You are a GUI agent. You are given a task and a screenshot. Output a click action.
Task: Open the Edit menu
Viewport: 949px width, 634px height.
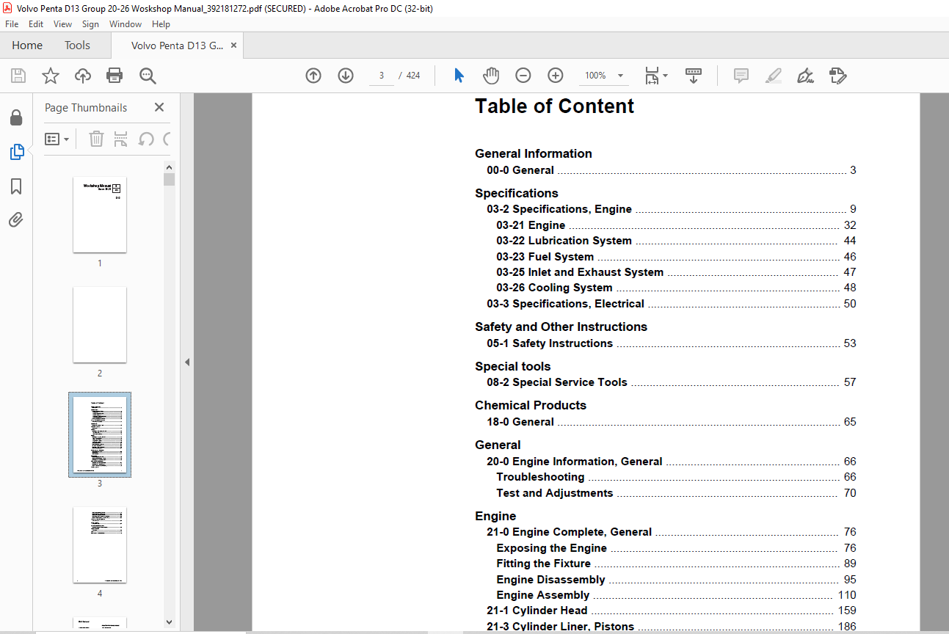36,24
